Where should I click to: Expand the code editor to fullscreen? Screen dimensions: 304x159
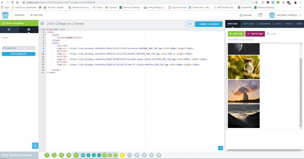click(x=220, y=148)
